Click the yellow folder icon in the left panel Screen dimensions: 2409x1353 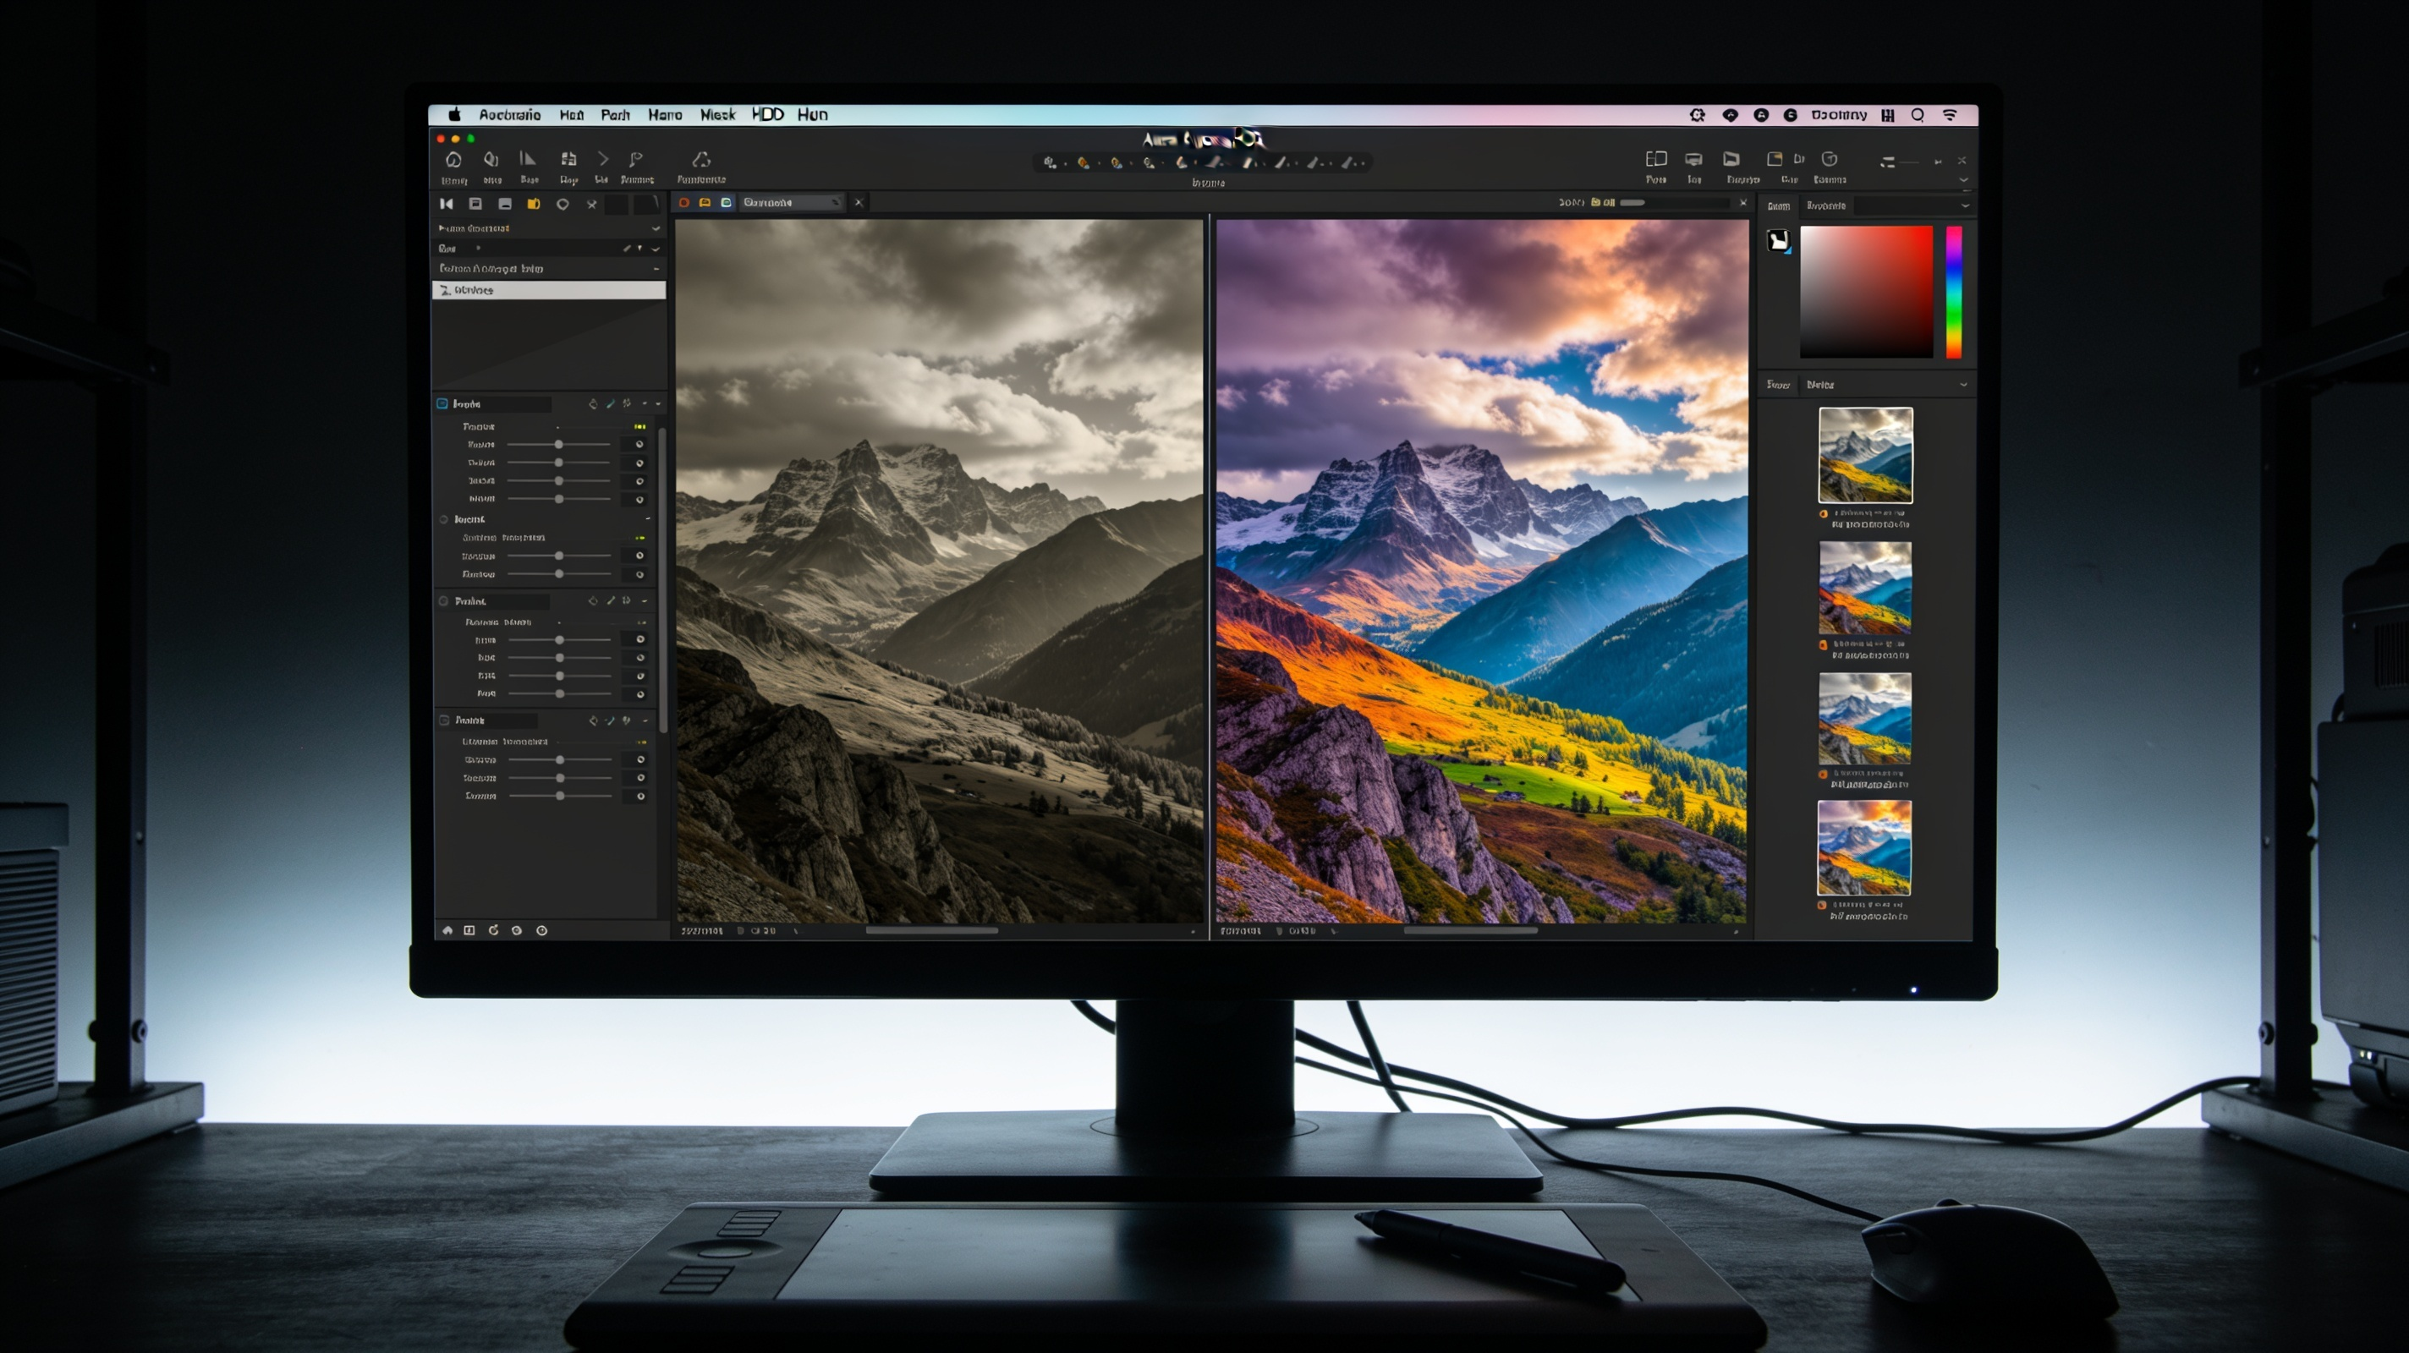[534, 203]
